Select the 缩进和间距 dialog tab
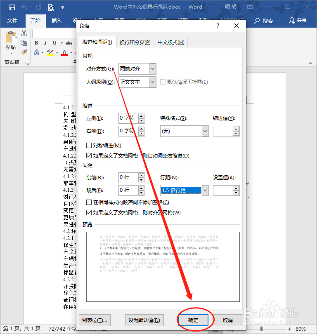The image size is (317, 334). (97, 42)
